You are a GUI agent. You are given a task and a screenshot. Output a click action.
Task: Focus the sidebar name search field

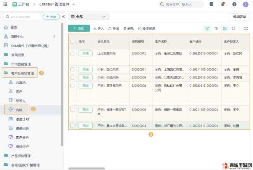(x=23, y=17)
